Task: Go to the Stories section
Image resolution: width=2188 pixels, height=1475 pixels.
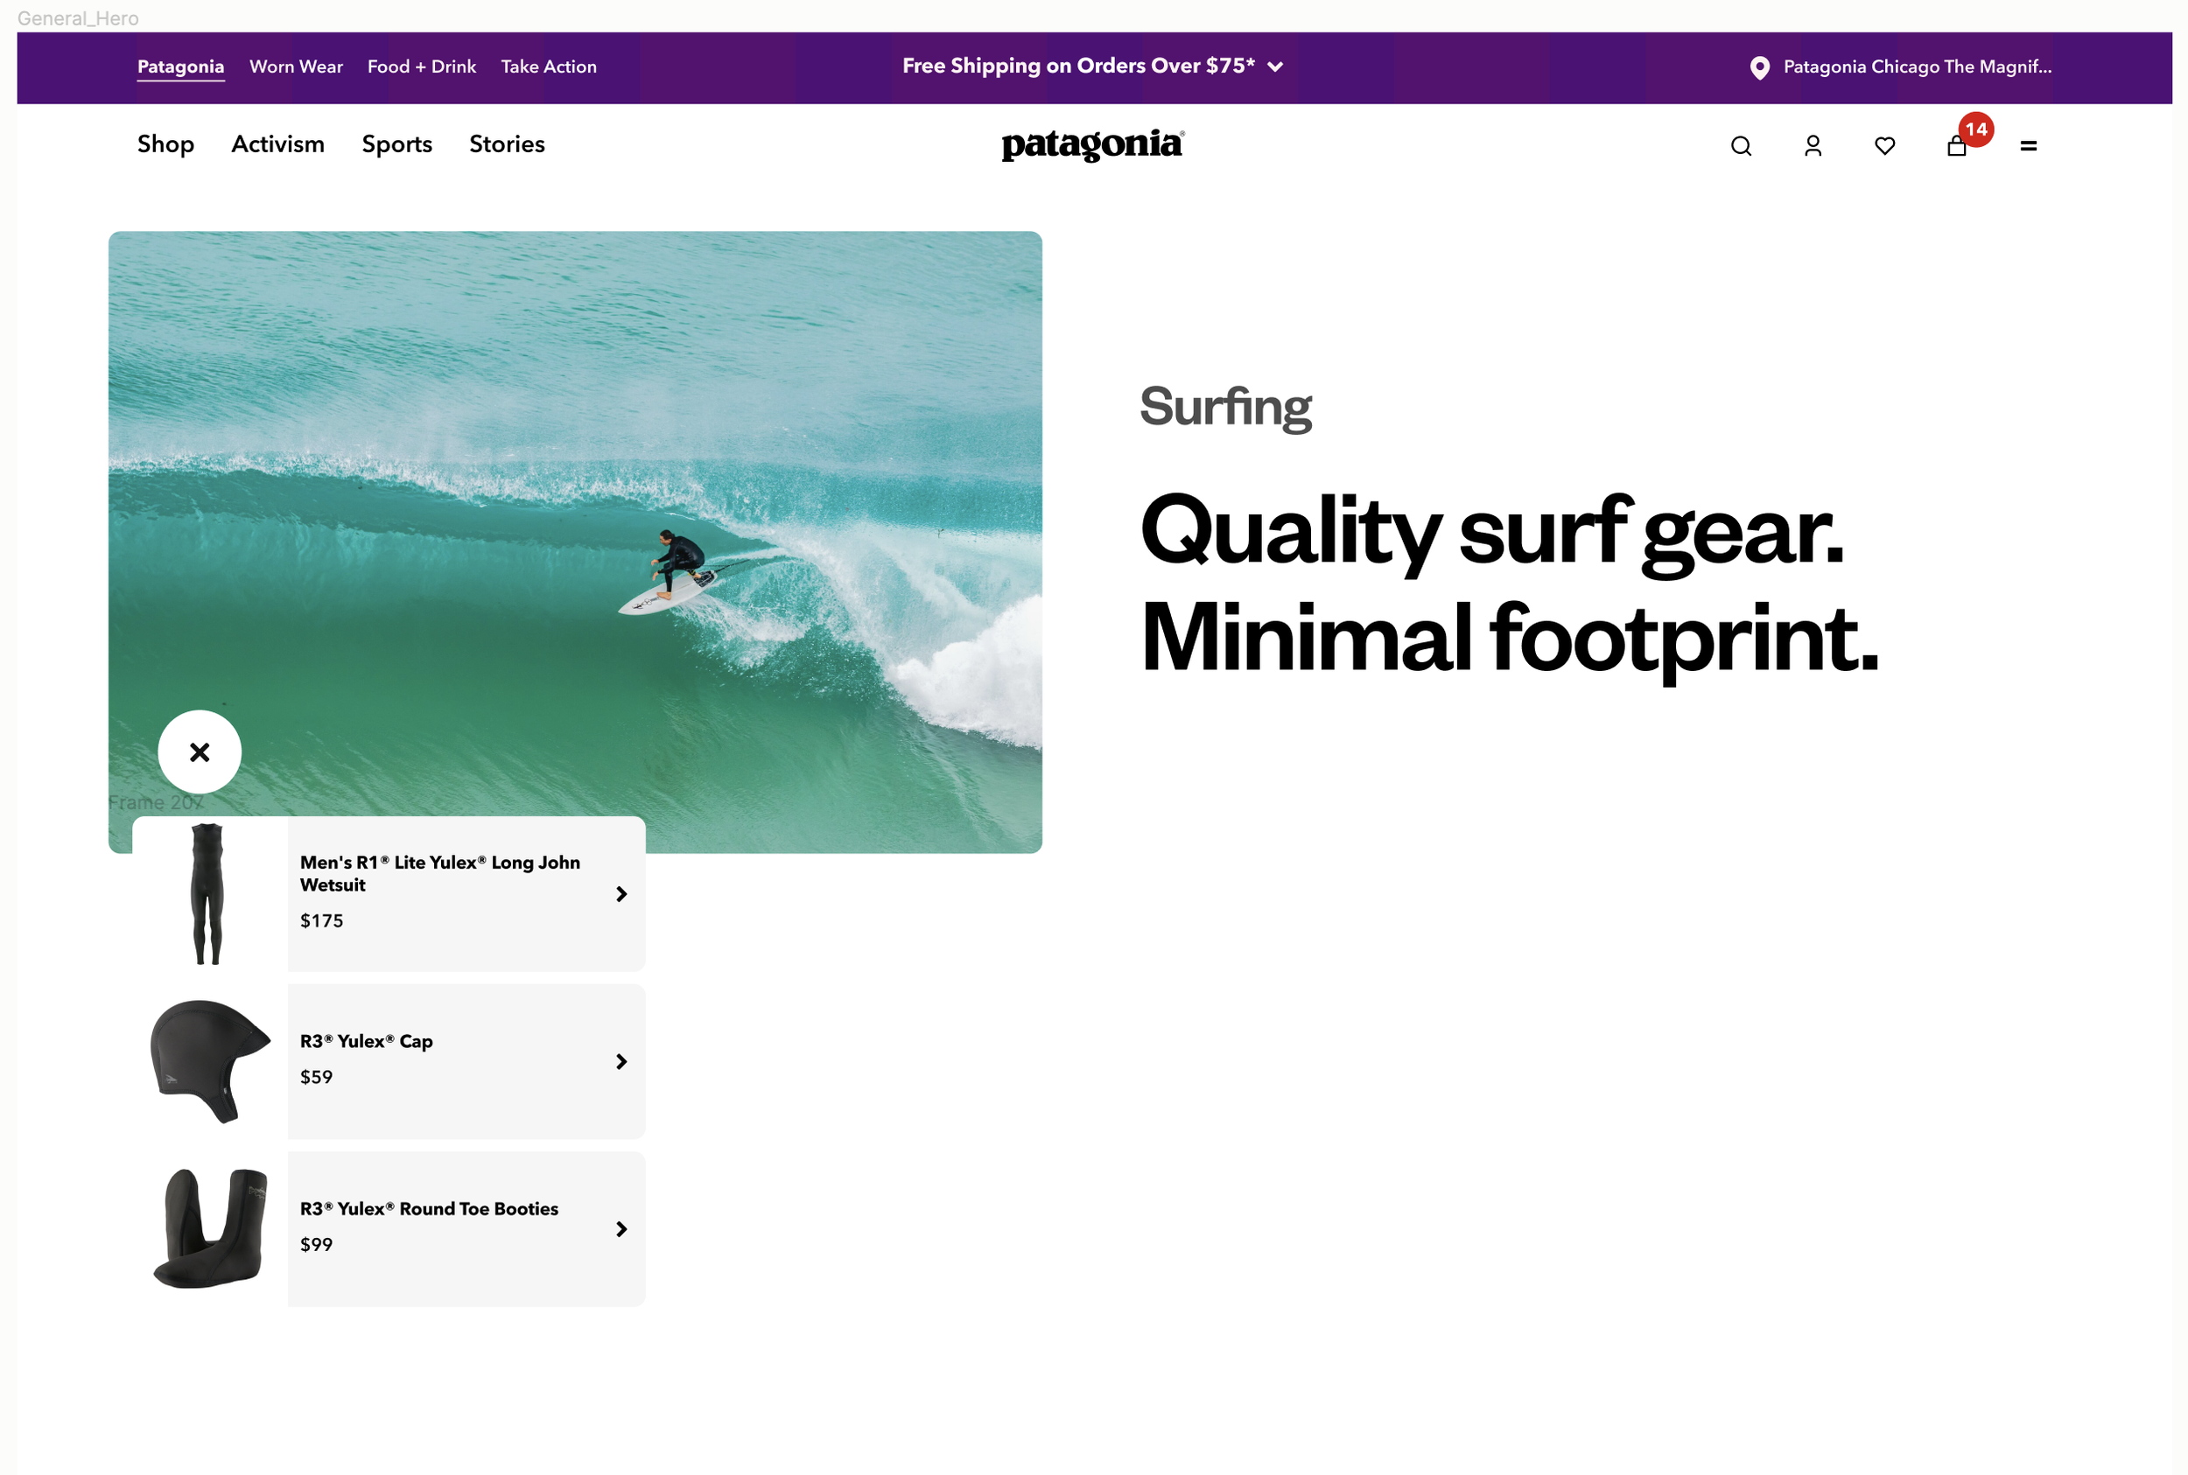Action: pyautogui.click(x=506, y=144)
